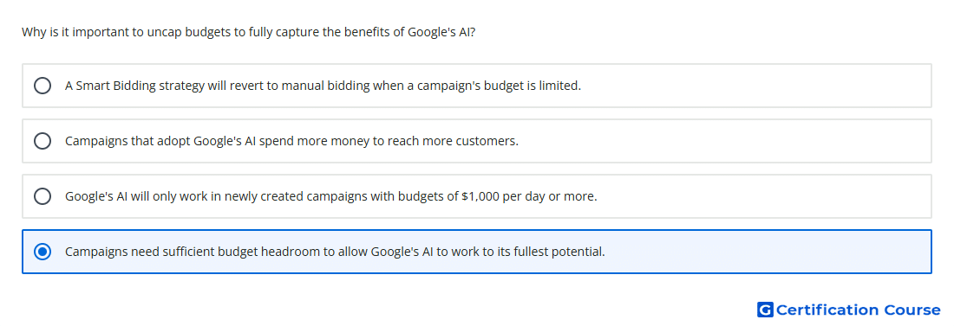
Task: Select the Smart Bidding manual bidding radio button
Action: (42, 86)
